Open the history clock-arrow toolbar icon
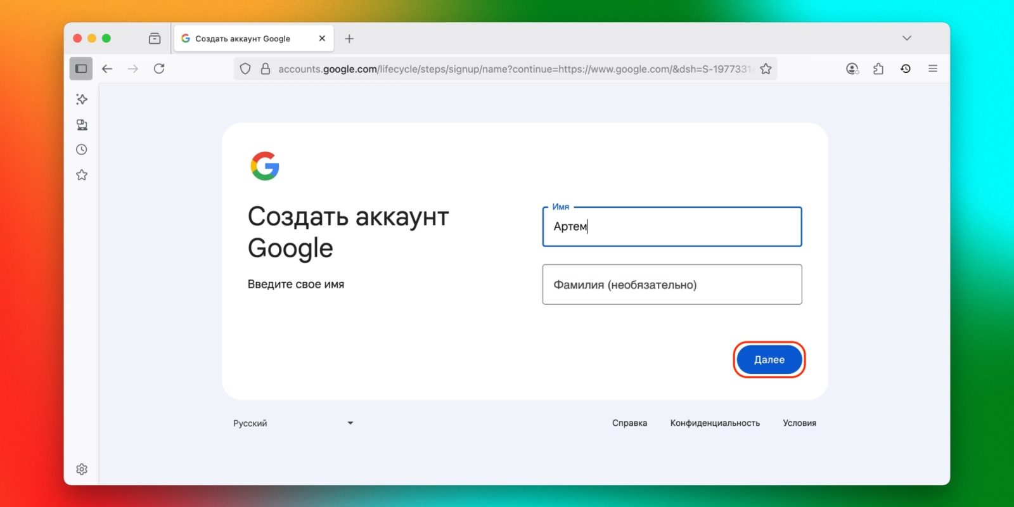This screenshot has height=507, width=1014. 906,68
